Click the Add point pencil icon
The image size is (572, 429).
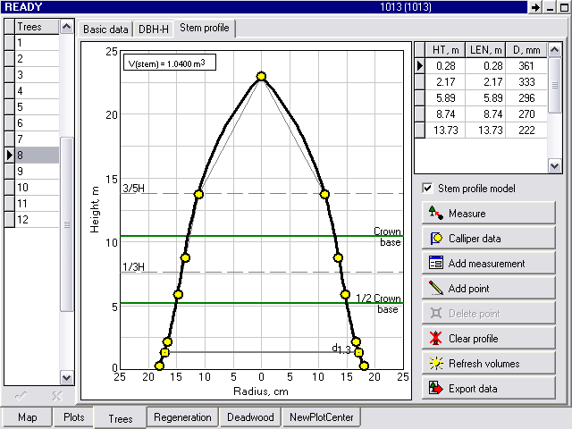tap(436, 288)
